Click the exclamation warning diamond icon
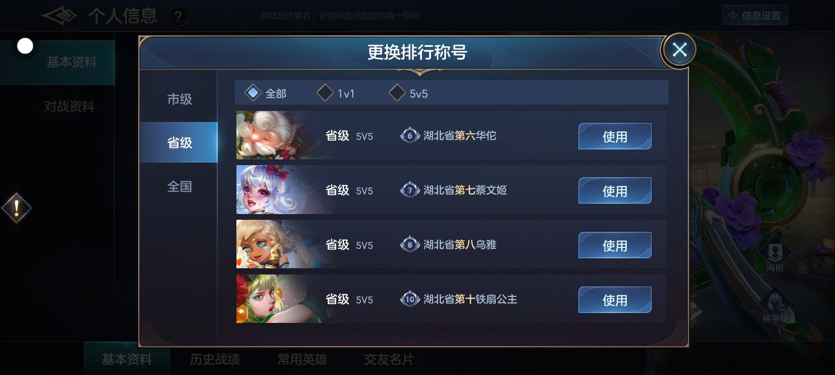 (17, 208)
